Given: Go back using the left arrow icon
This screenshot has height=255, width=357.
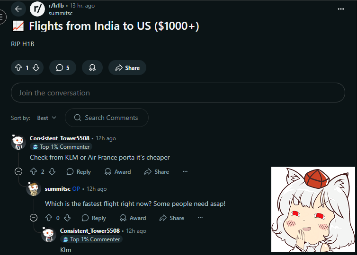Looking at the screenshot, I should pyautogui.click(x=18, y=9).
